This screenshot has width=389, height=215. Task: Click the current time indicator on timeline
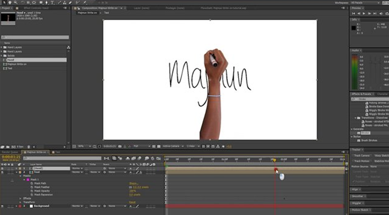coord(274,160)
